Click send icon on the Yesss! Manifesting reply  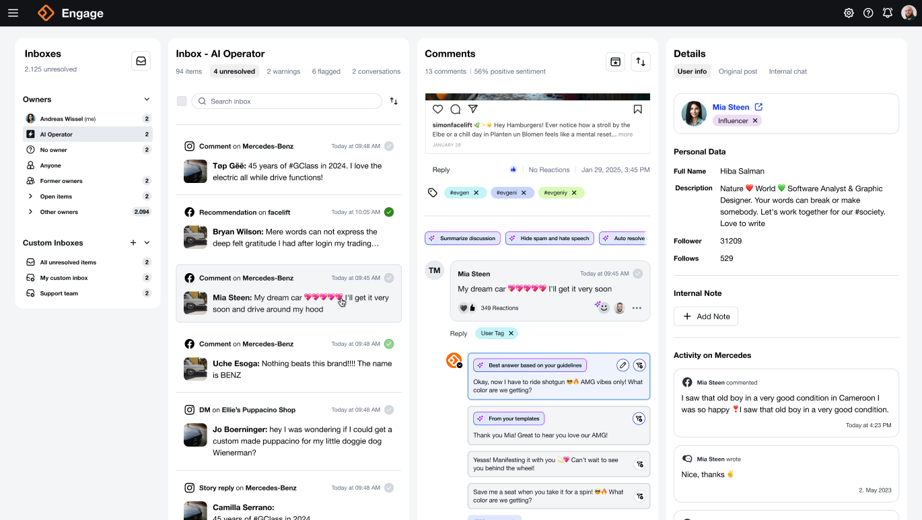[x=640, y=464]
